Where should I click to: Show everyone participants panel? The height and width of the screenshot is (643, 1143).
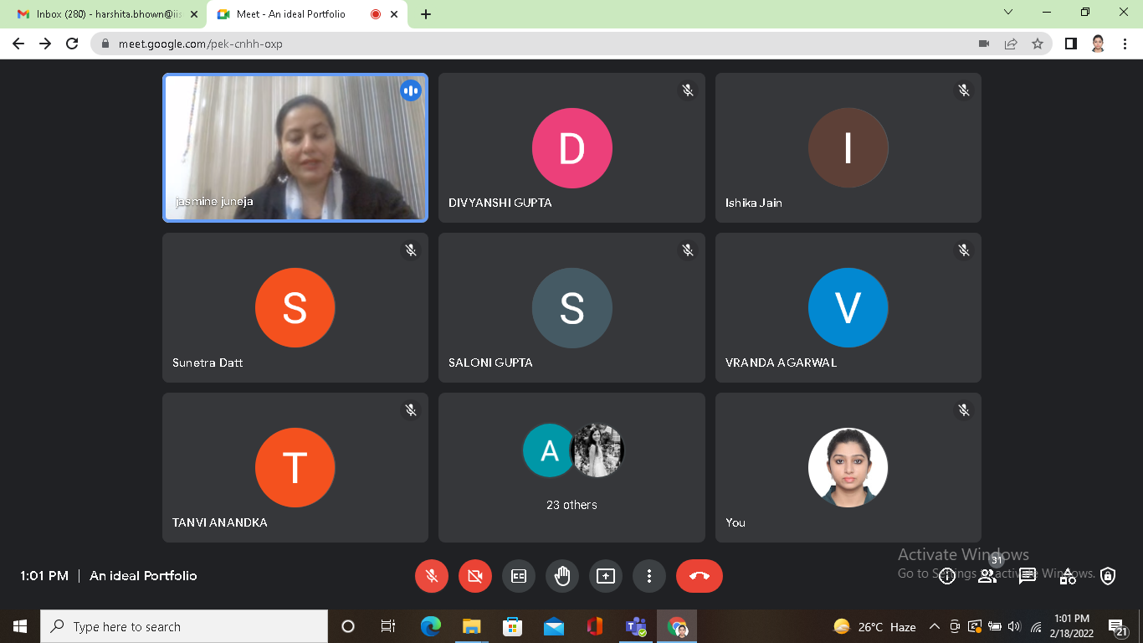(987, 576)
